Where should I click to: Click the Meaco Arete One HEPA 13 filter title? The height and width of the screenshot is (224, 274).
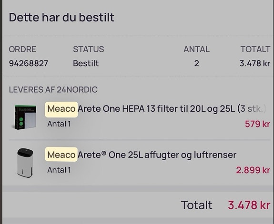coord(157,109)
